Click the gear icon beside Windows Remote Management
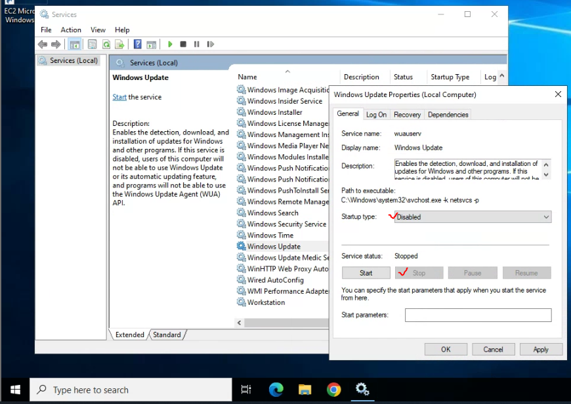The width and height of the screenshot is (571, 404). tap(241, 201)
